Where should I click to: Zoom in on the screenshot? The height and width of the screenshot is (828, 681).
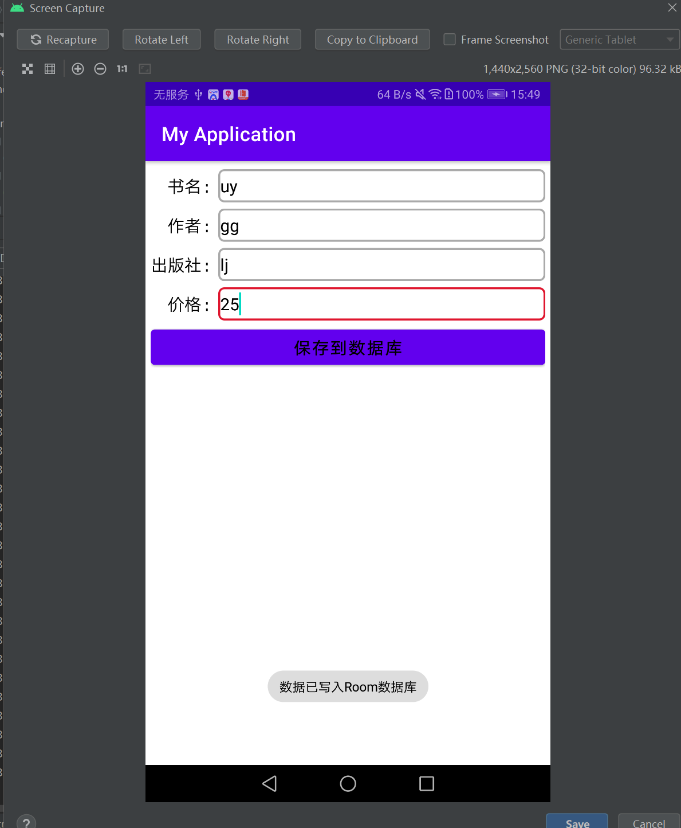[78, 69]
